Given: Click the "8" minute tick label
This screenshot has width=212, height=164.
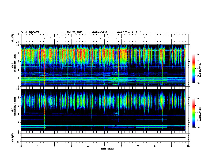Looking at the screenshot, I should (x=155, y=146).
